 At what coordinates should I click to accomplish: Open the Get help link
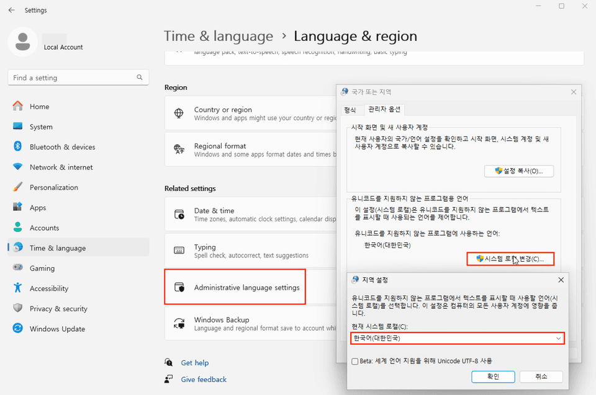(x=194, y=363)
